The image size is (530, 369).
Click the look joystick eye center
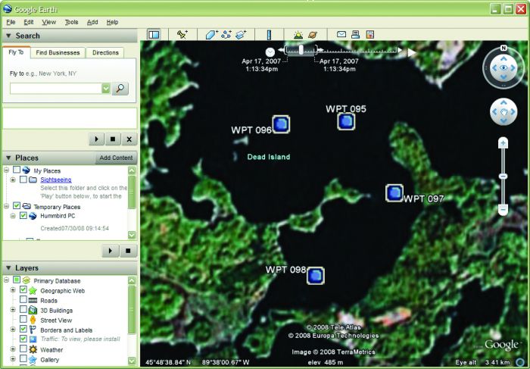(503, 68)
